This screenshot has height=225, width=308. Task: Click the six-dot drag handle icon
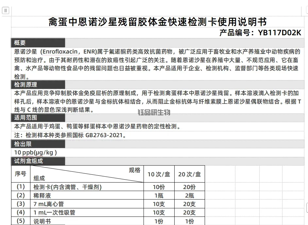click(6, 10)
